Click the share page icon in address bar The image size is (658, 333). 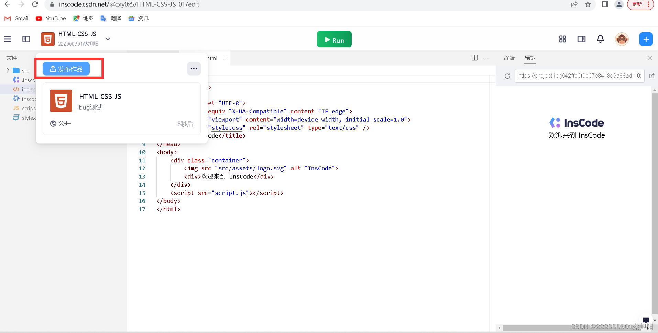tap(574, 4)
